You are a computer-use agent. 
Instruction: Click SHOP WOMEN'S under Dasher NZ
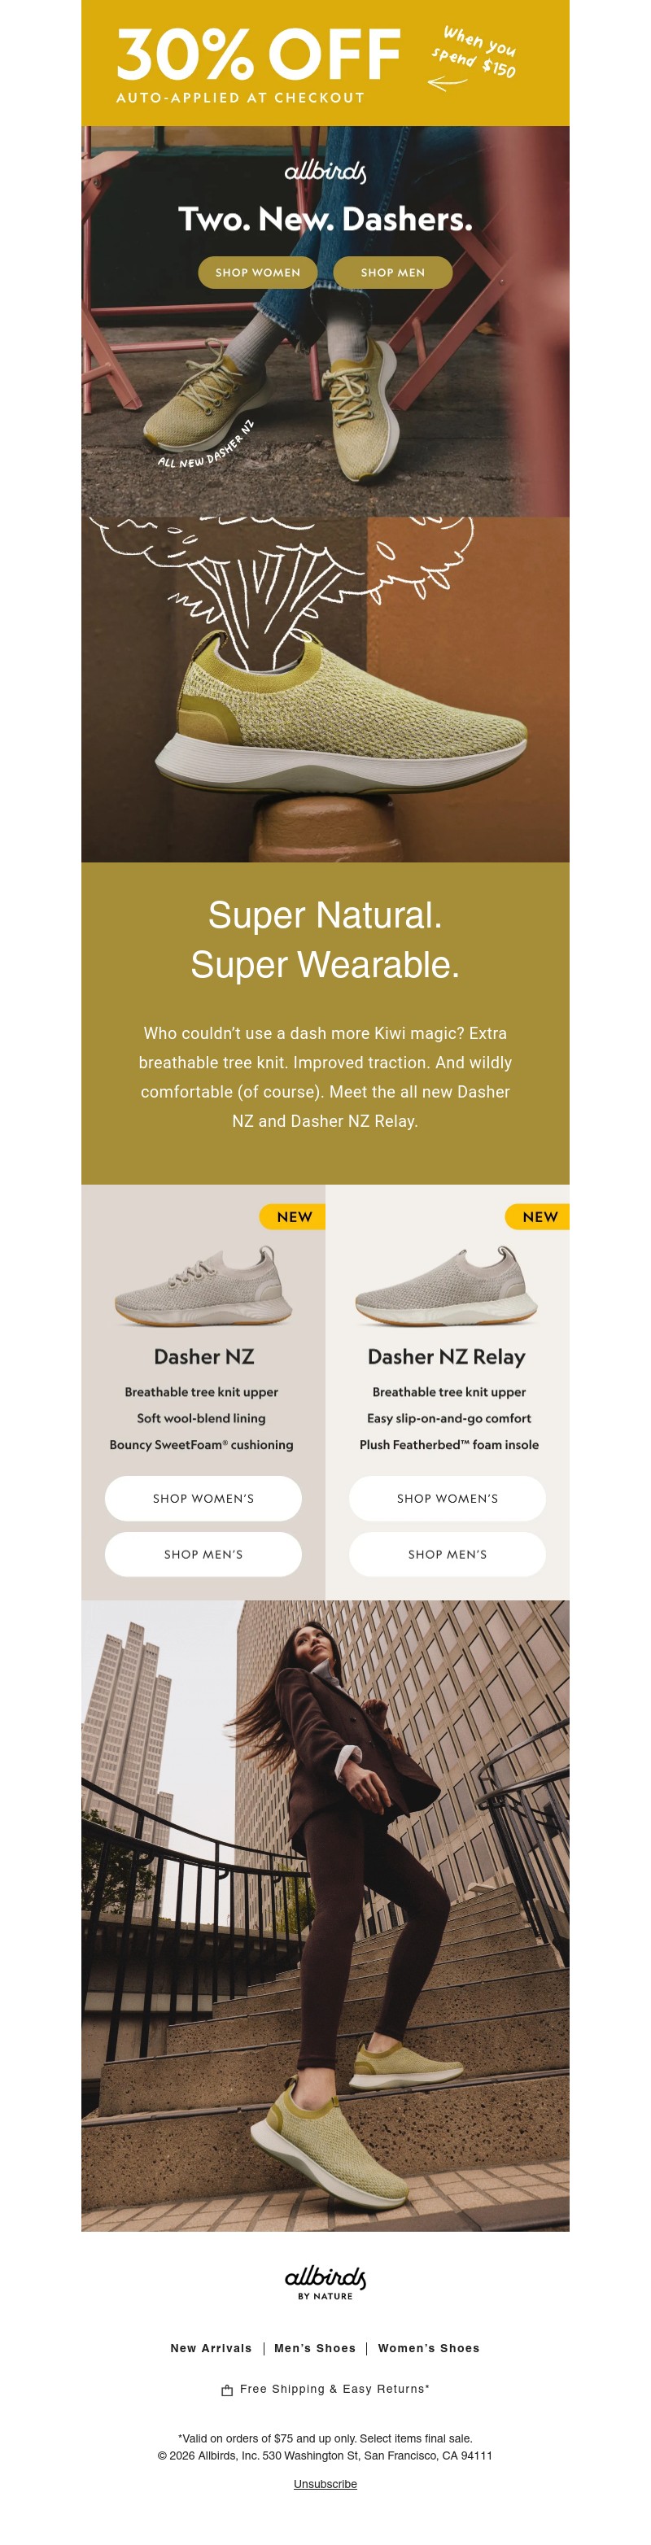coord(203,1499)
